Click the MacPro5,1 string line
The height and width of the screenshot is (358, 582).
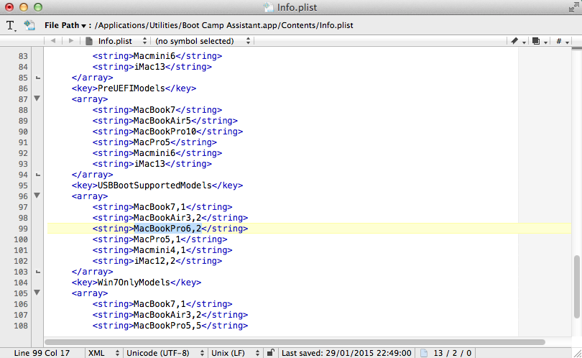click(x=160, y=239)
